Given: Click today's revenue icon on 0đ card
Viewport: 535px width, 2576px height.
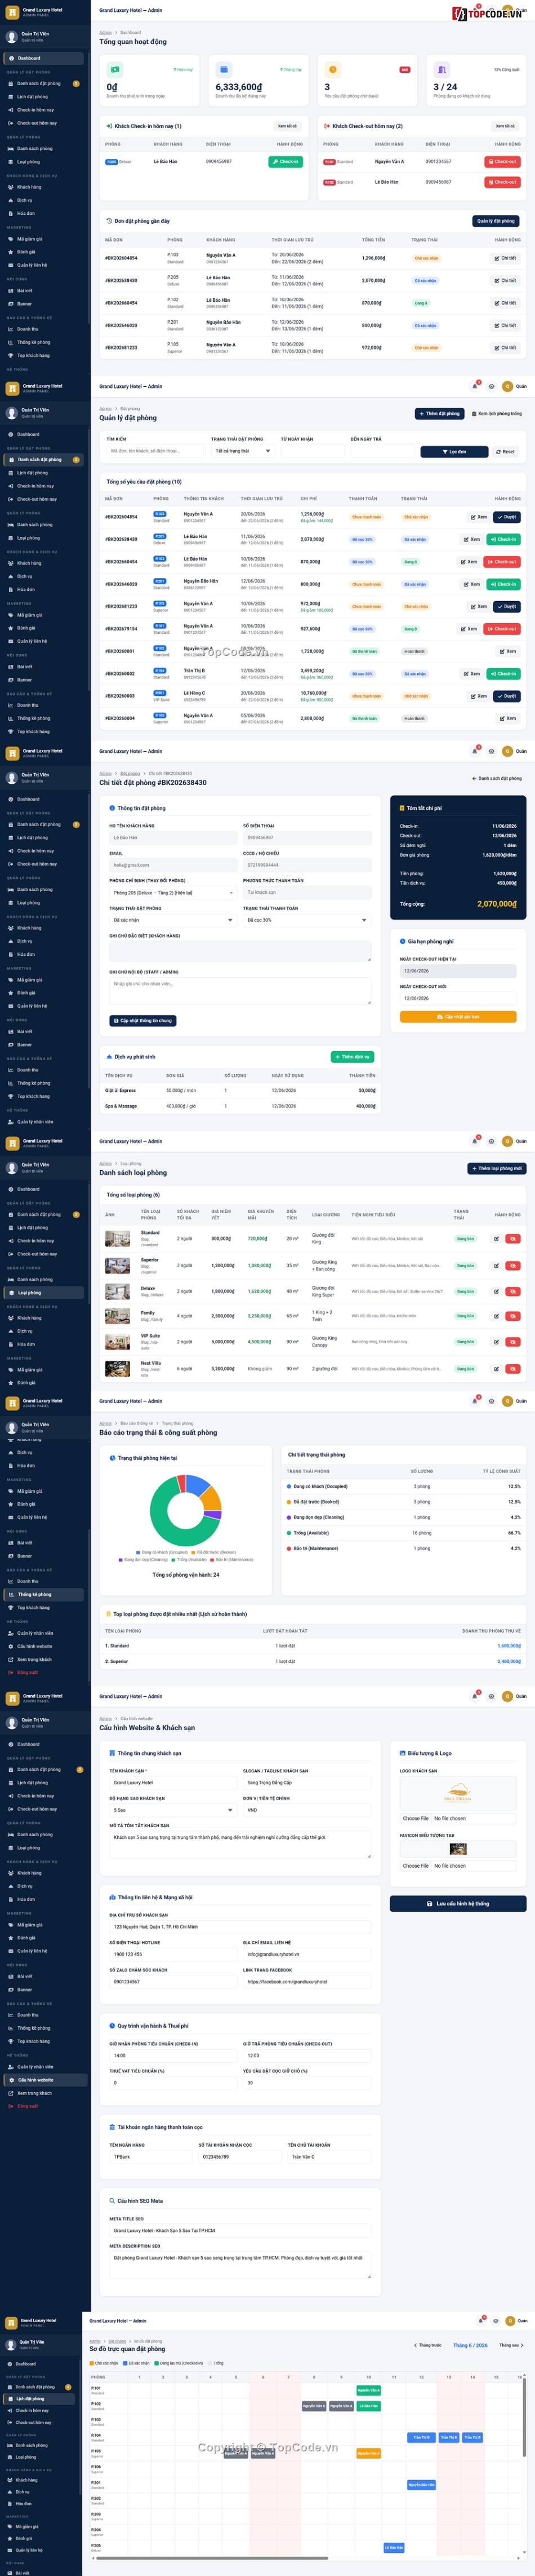Looking at the screenshot, I should point(114,69).
